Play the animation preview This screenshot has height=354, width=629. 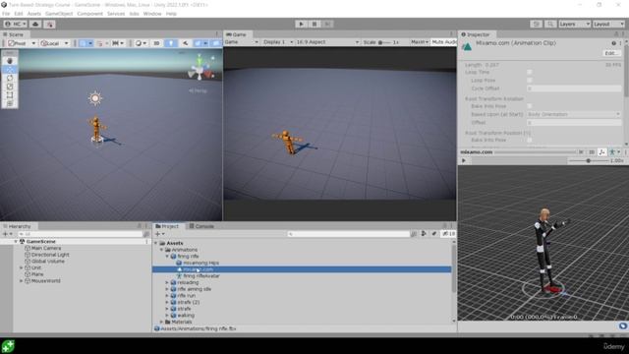(x=464, y=160)
